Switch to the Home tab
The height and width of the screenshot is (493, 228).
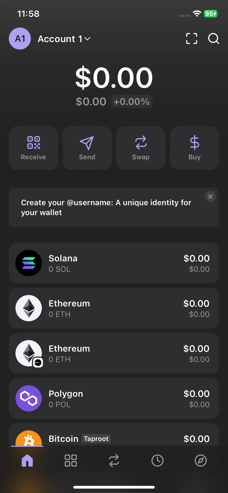point(27,461)
